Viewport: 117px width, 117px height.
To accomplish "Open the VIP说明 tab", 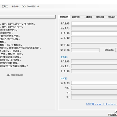I will [x=111, y=17].
